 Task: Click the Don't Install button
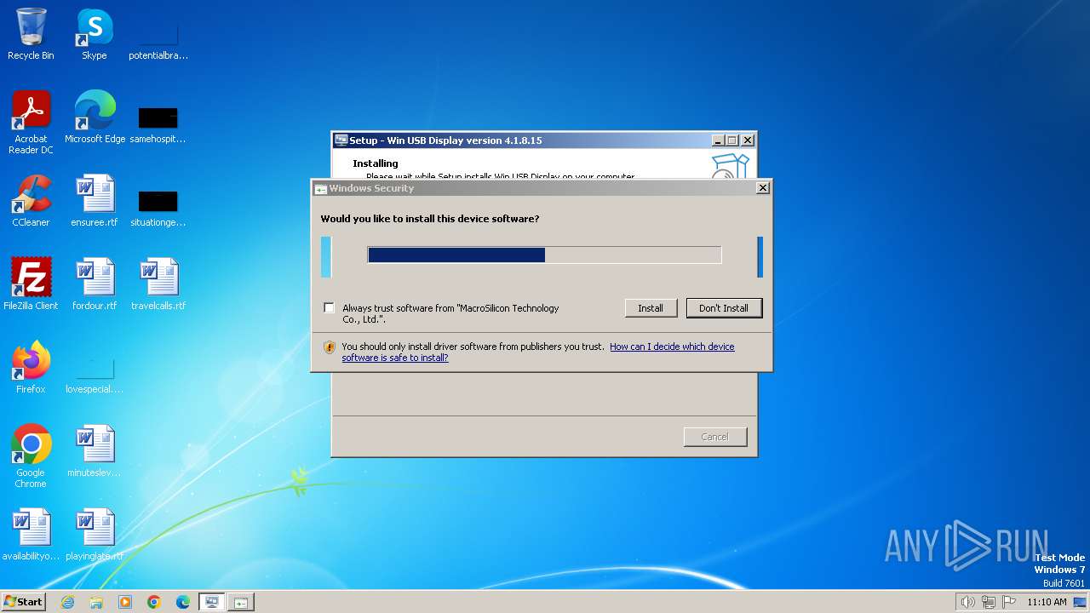724,308
